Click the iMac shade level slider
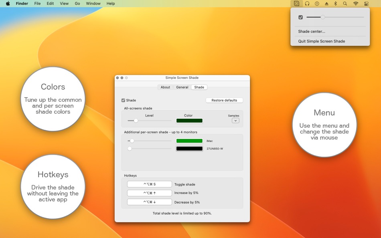Viewport: 381px width, 238px height. (x=150, y=141)
